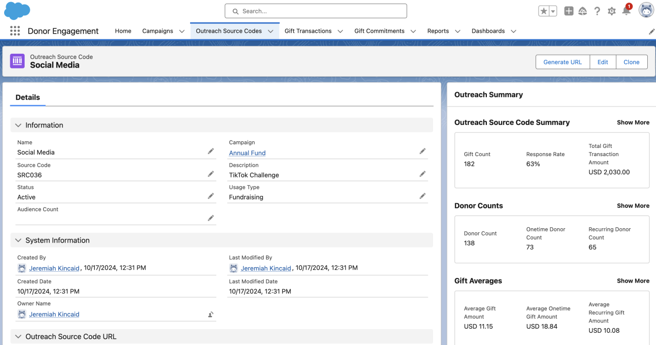Edit the Status field pencil
Viewport: 656px width, 345px height.
tap(211, 196)
